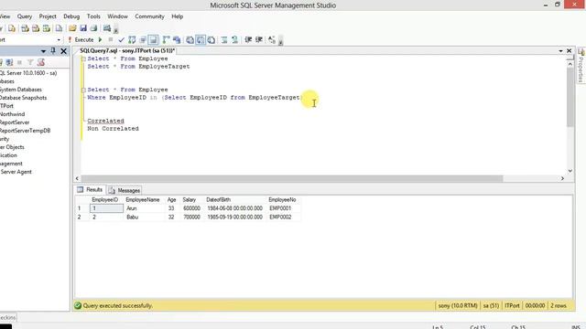The width and height of the screenshot is (586, 329).
Task: Click the Cancel Executing Query stop icon
Action: (111, 39)
